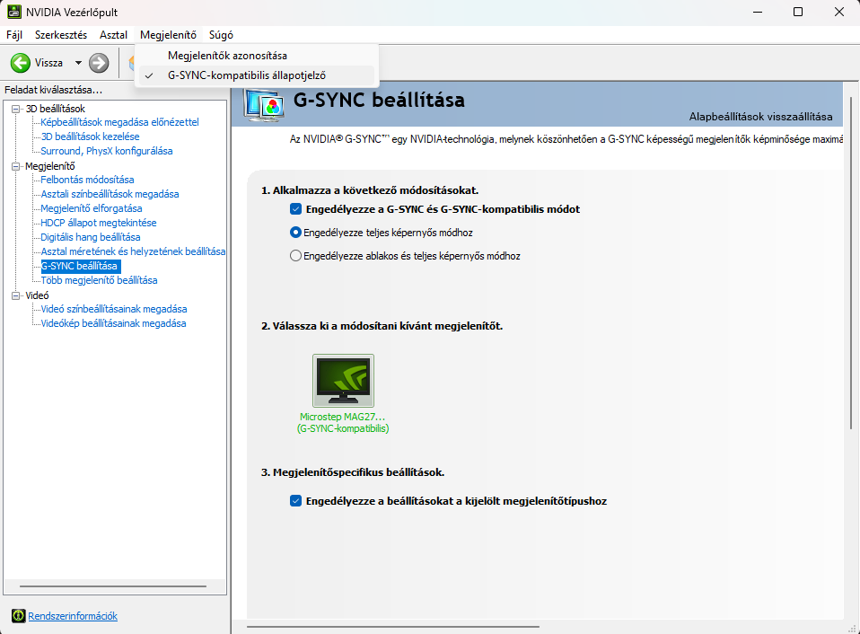Viewport: 860px width, 634px height.
Task: Open 3D beállítások kezelése
Action: tap(90, 136)
